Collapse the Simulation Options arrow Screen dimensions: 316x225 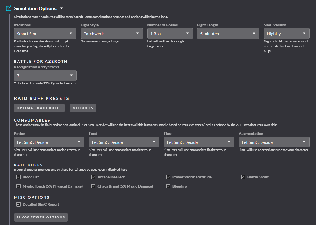point(61,9)
